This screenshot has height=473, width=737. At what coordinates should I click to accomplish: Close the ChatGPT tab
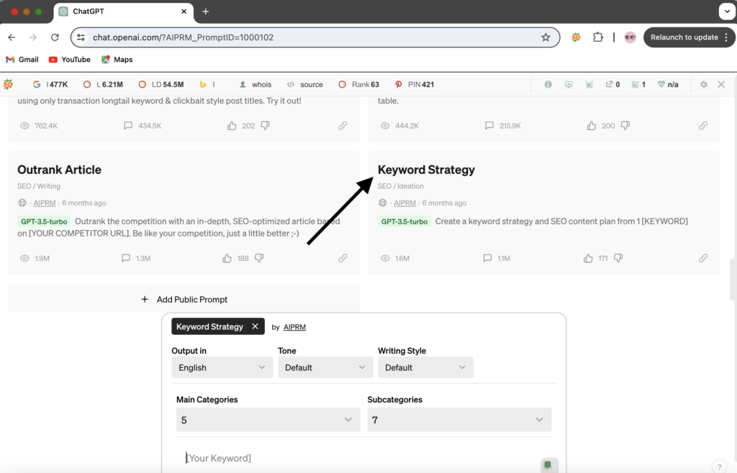pos(184,12)
